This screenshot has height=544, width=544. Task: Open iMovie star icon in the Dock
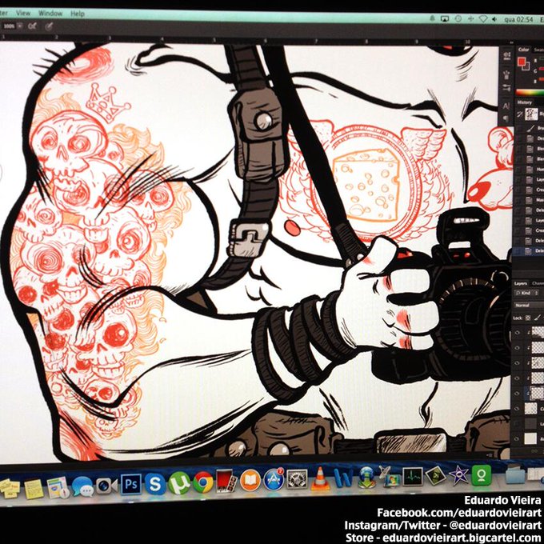pos(459,475)
